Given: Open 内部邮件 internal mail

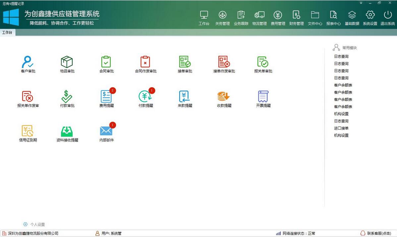Looking at the screenshot, I should pos(106,132).
